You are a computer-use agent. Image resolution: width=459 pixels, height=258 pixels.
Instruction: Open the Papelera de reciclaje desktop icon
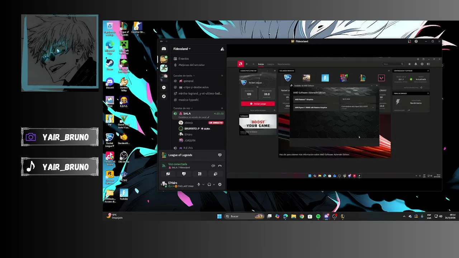coord(110,29)
